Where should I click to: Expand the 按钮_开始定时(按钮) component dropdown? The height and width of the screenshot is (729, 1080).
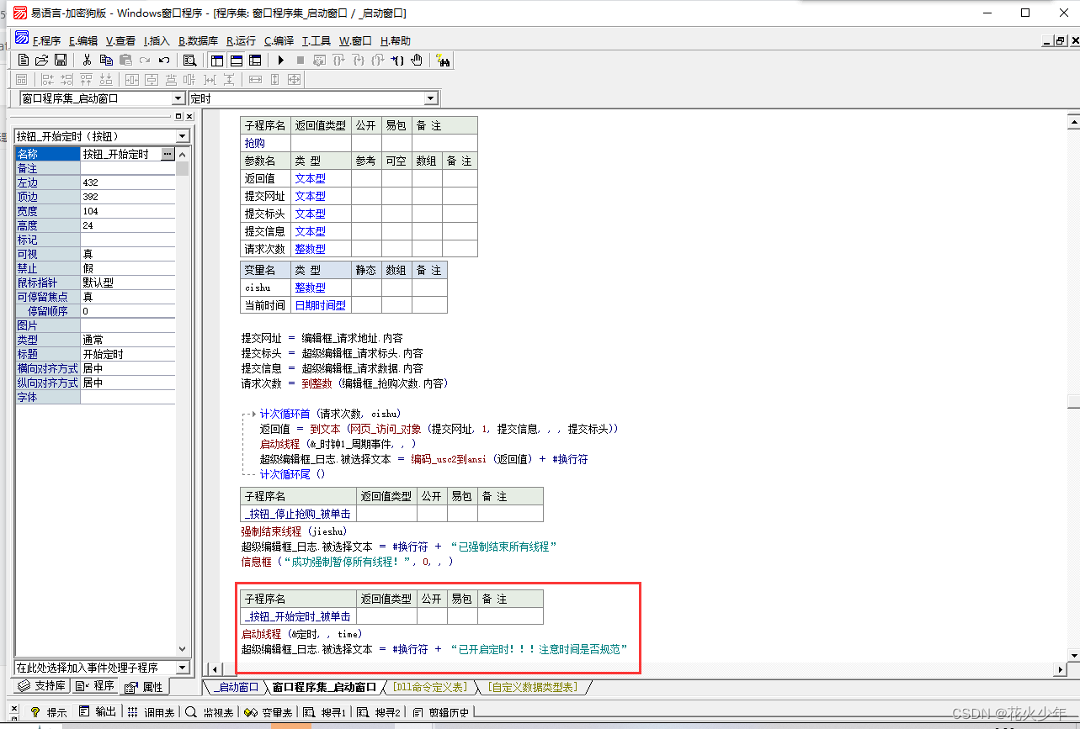[183, 136]
